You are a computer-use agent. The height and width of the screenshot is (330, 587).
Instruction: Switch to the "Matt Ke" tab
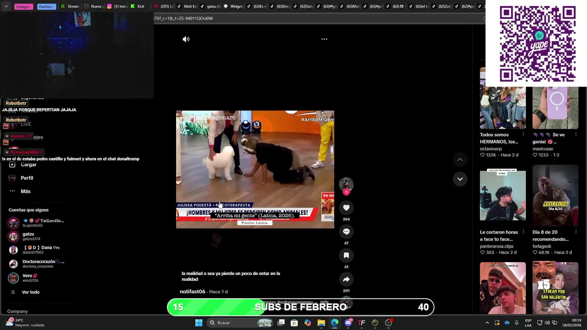coord(187,6)
